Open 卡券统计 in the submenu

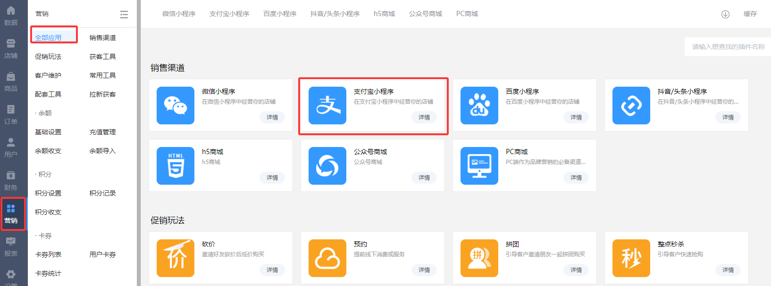click(x=48, y=273)
